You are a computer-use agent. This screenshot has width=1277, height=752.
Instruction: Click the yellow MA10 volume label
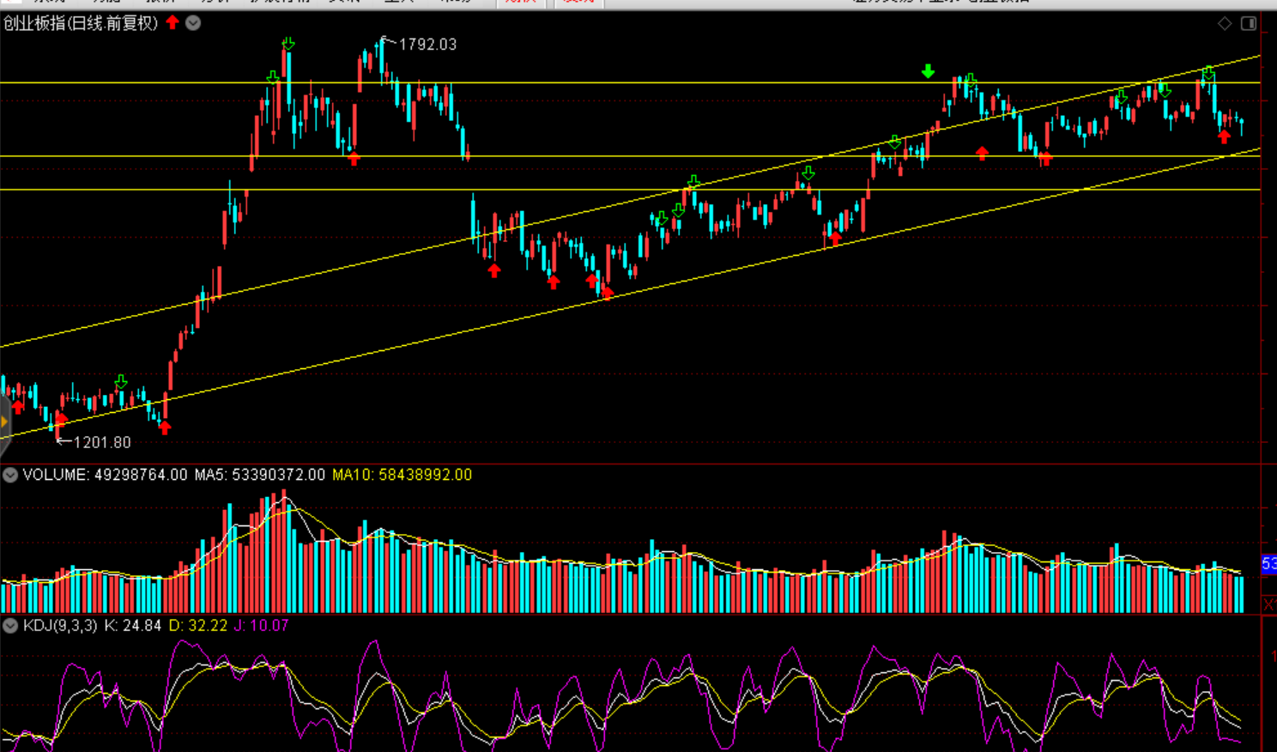(402, 475)
